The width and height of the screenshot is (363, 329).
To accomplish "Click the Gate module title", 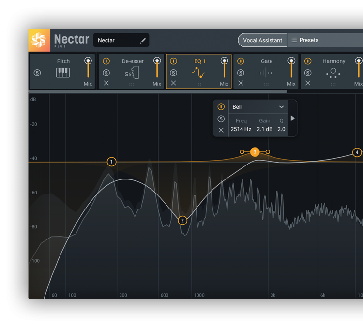I will click(x=267, y=61).
